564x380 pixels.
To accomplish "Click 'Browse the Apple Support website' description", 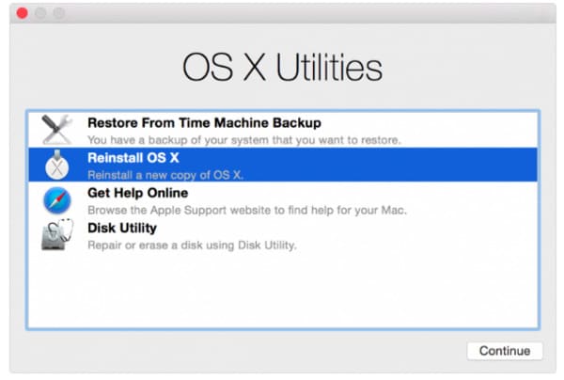I will pyautogui.click(x=247, y=210).
